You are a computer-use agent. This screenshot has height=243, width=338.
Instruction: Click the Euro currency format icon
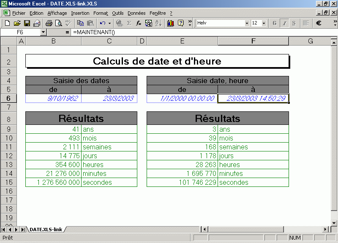(x=319, y=23)
